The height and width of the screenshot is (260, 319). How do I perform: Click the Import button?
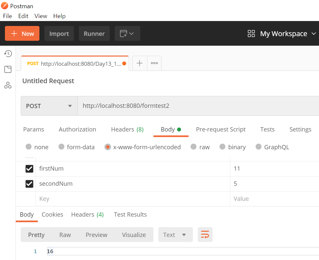59,34
